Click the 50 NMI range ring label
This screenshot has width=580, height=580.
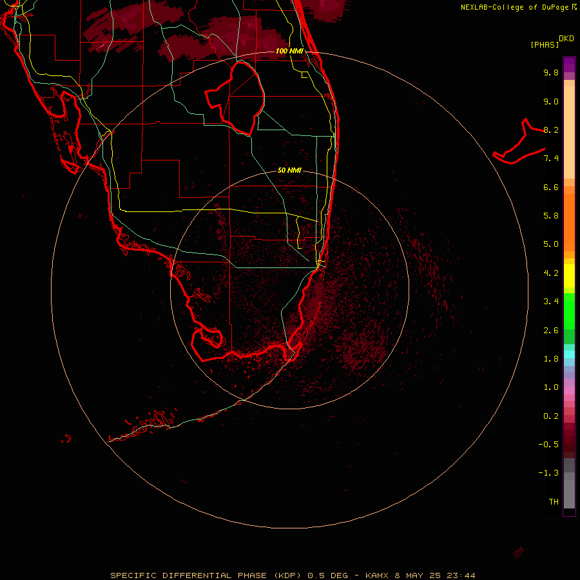[289, 170]
